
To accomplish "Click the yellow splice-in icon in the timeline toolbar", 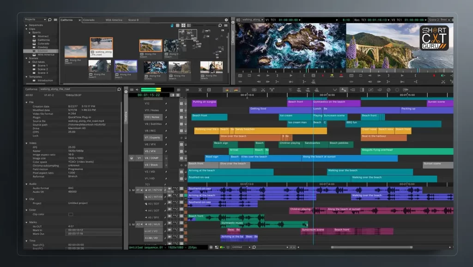I will point(227,90).
